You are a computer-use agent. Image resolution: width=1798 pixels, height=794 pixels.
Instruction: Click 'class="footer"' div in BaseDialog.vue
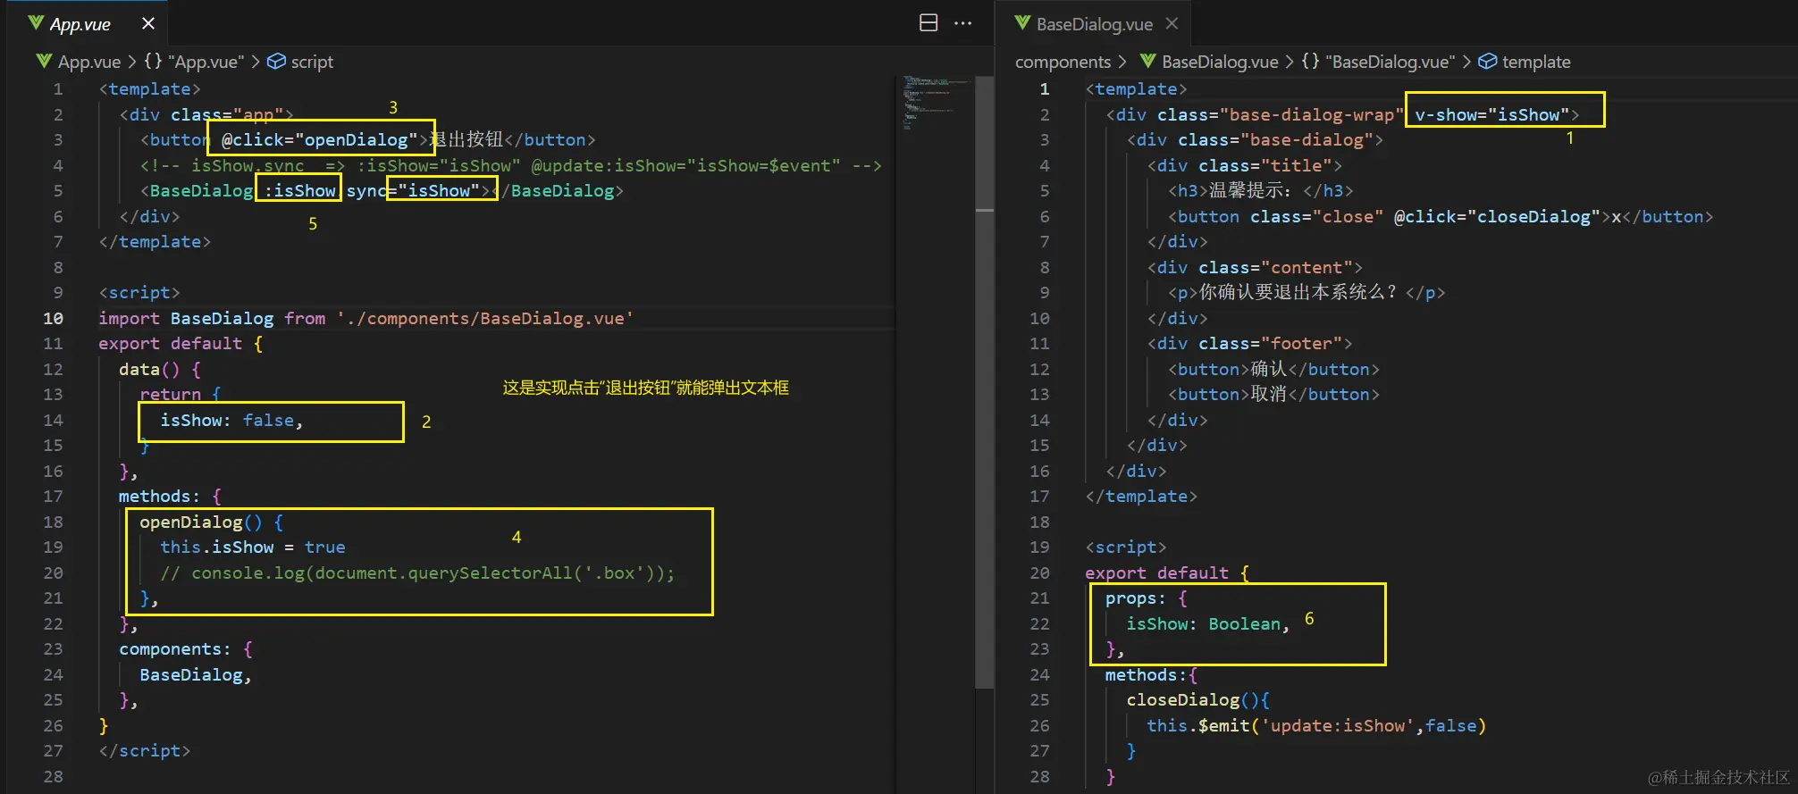click(1270, 344)
